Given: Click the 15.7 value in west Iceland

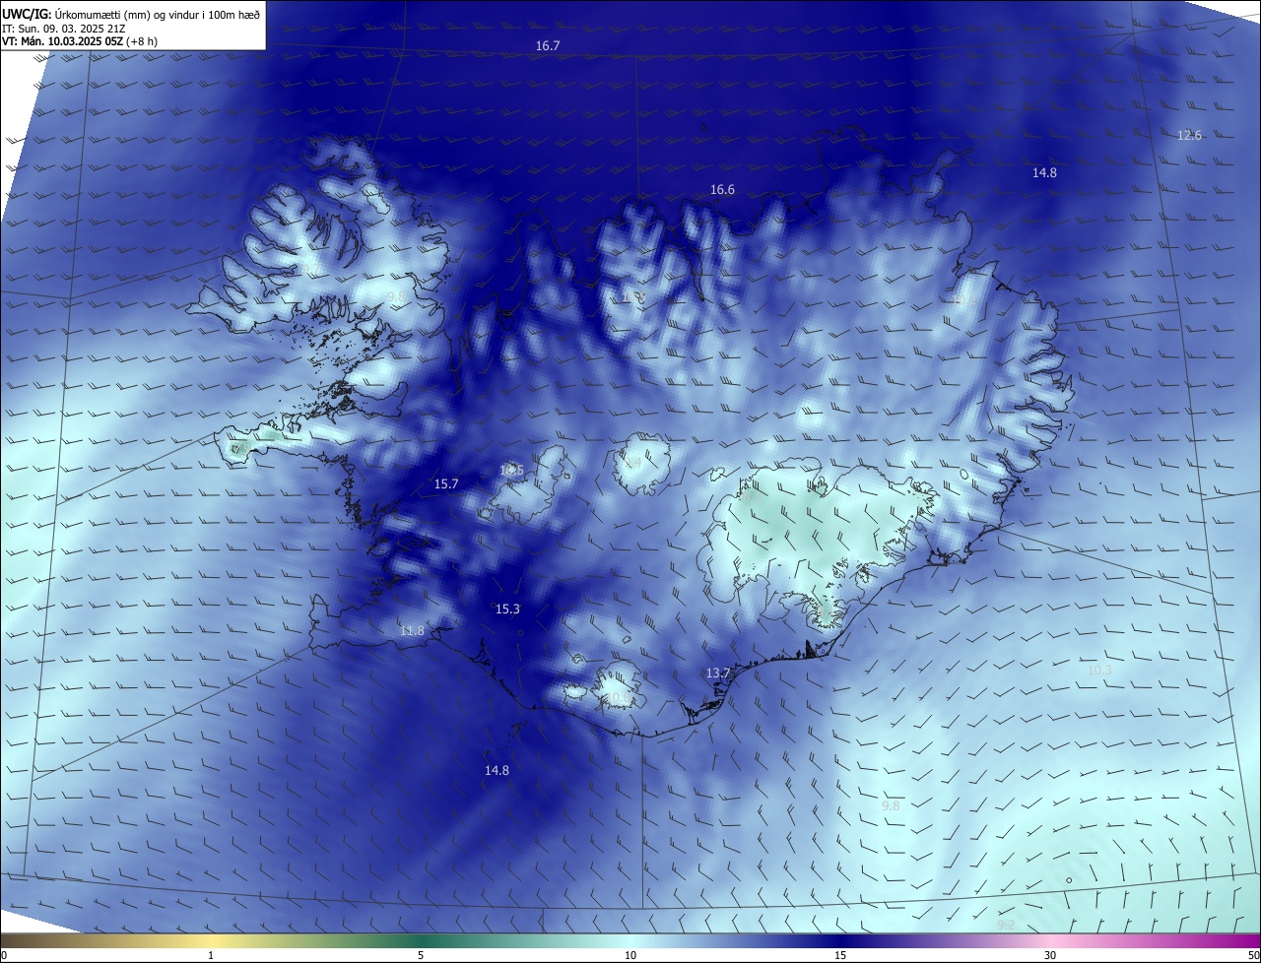Looking at the screenshot, I should point(446,483).
